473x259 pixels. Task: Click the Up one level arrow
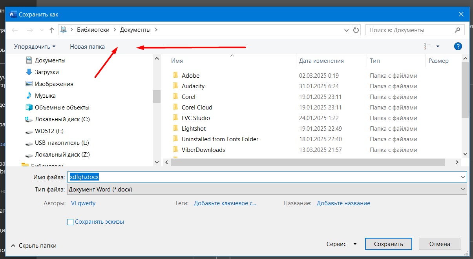tap(51, 30)
